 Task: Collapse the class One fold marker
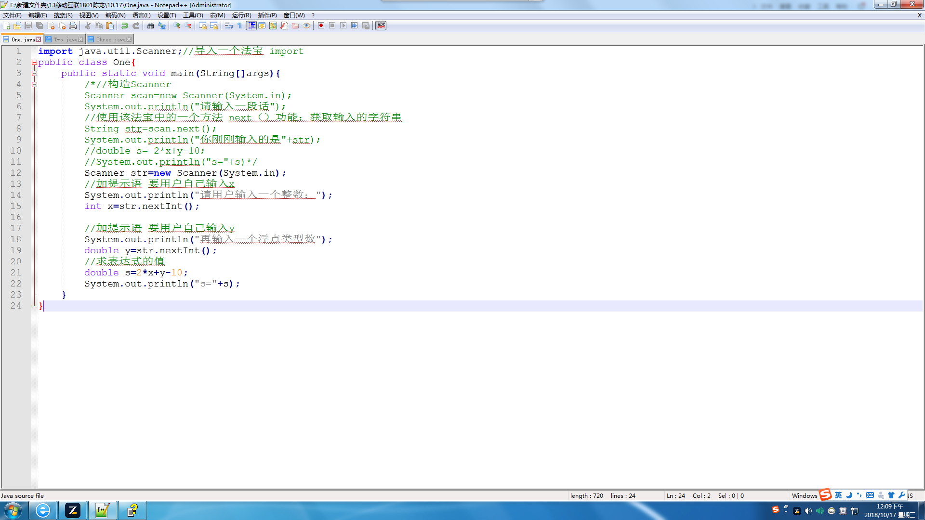point(34,63)
